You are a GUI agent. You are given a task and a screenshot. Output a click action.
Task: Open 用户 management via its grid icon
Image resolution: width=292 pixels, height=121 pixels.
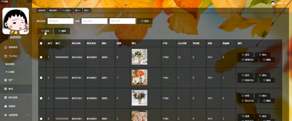click(6, 80)
